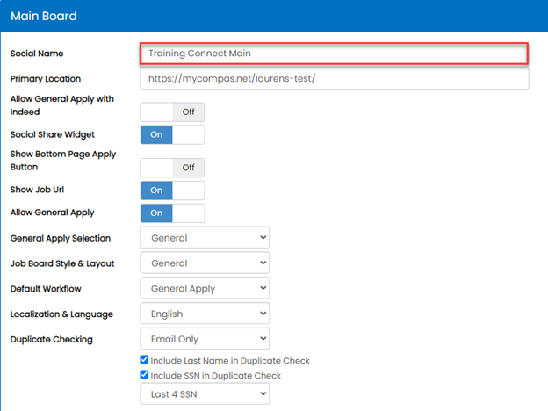Expand the Duplicate Checking dropdown
Viewport: 548px width, 411px height.
pos(205,339)
